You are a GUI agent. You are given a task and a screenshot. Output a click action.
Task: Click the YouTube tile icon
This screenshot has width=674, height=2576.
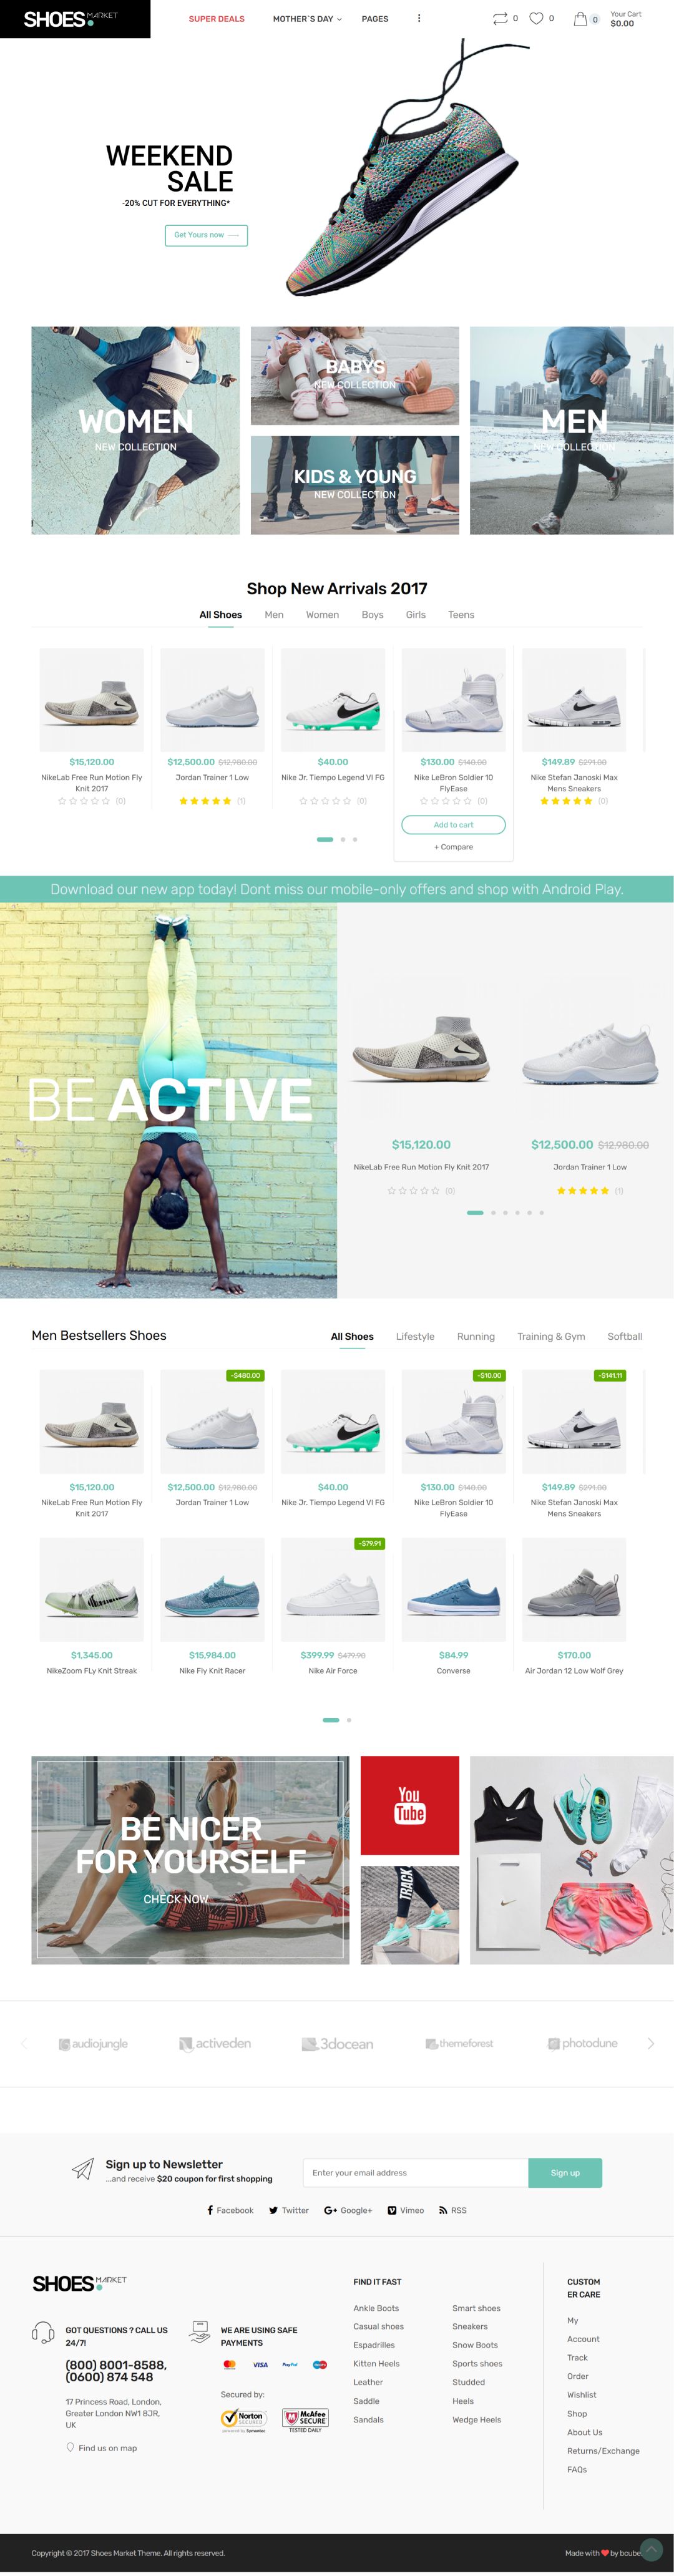[x=410, y=1805]
